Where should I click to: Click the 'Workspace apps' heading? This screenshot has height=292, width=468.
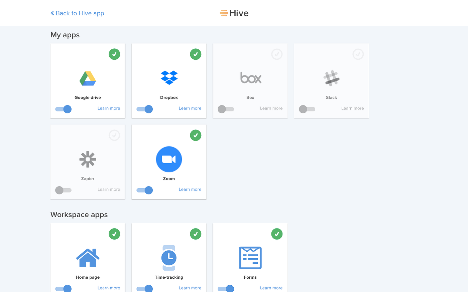(x=79, y=215)
